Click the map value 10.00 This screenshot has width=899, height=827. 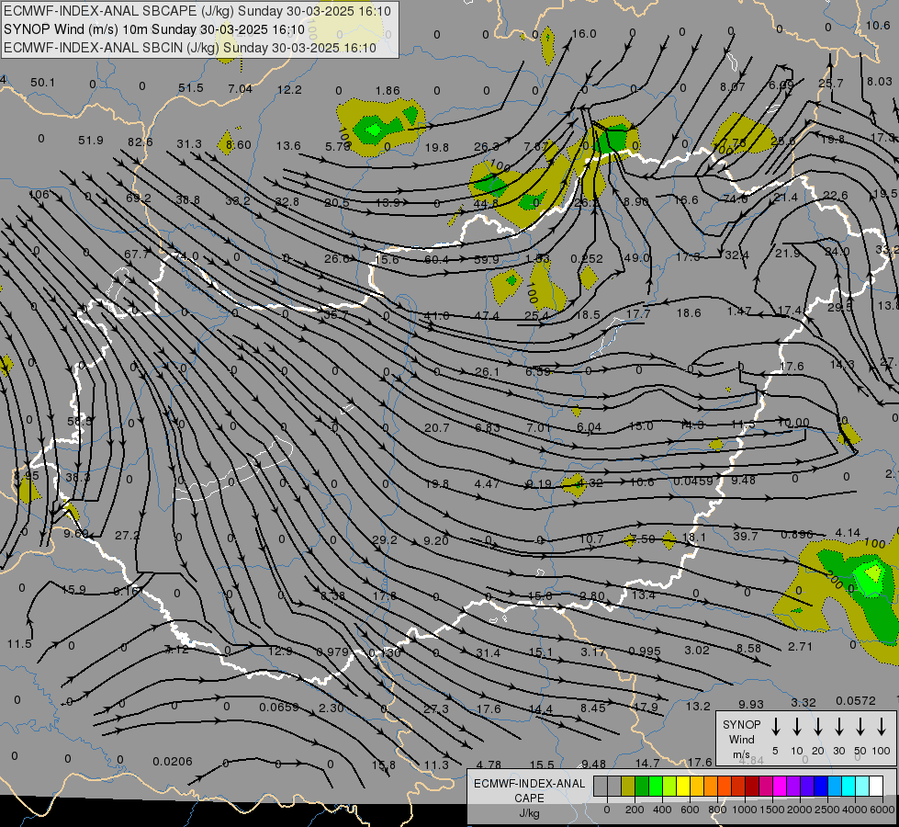click(x=793, y=423)
